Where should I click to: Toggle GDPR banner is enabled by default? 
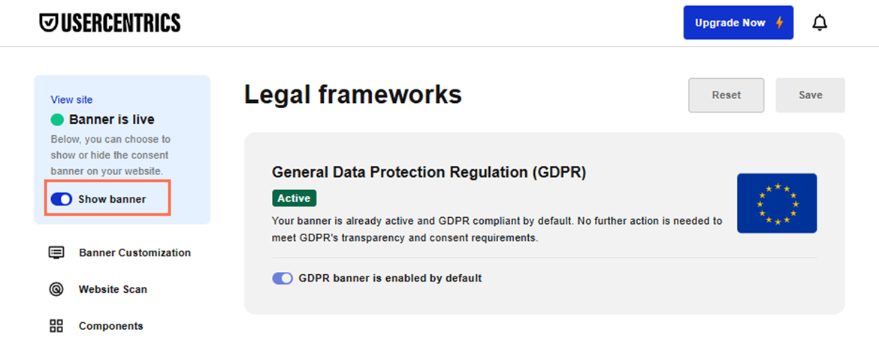[x=282, y=278]
